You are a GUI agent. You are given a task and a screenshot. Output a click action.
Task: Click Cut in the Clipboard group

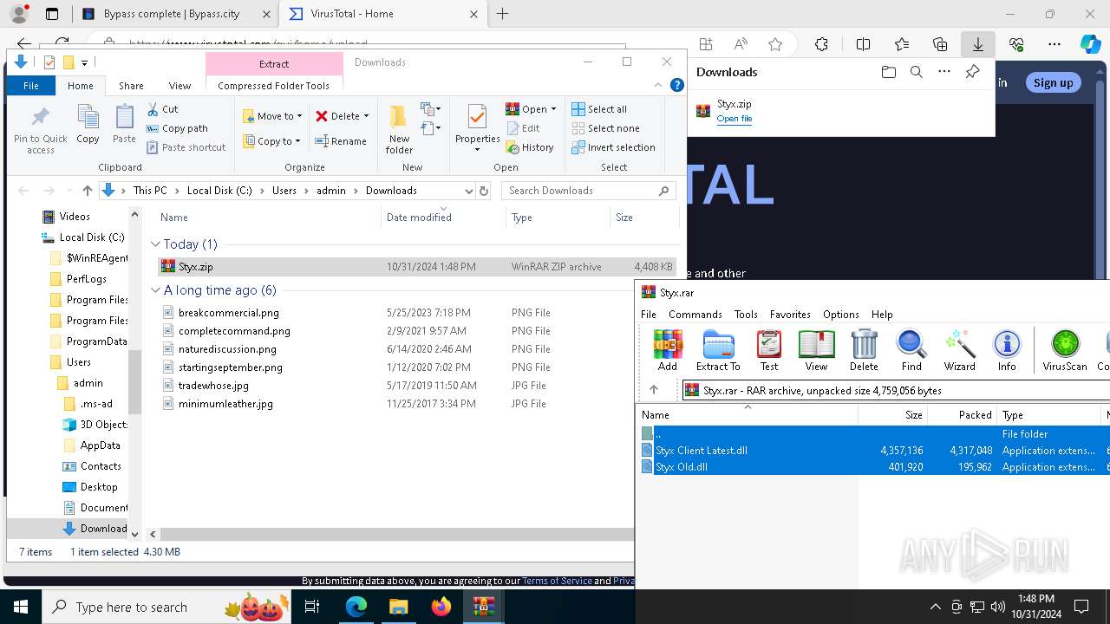(162, 109)
